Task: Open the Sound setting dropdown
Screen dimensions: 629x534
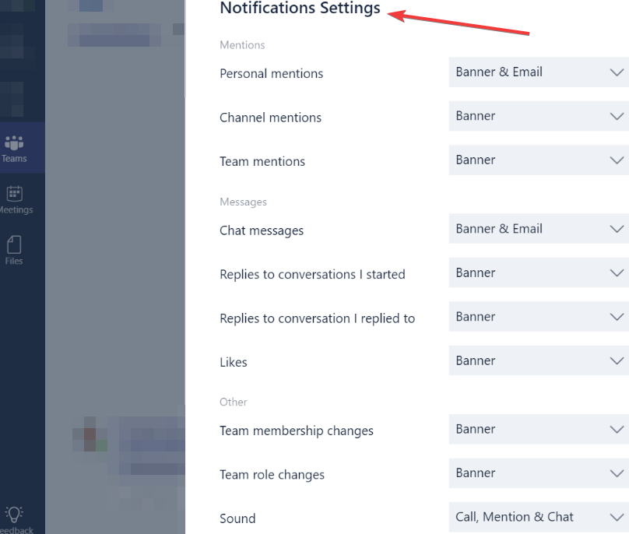Action: (x=539, y=517)
